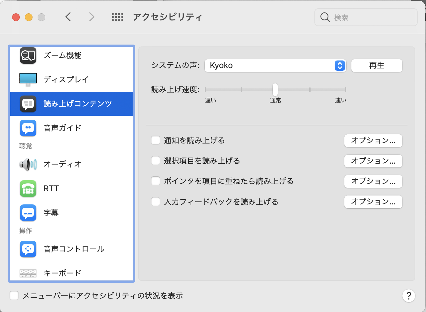The height and width of the screenshot is (312, 426).
Task: Select the ディスプレイ monitor icon
Action: (x=28, y=80)
